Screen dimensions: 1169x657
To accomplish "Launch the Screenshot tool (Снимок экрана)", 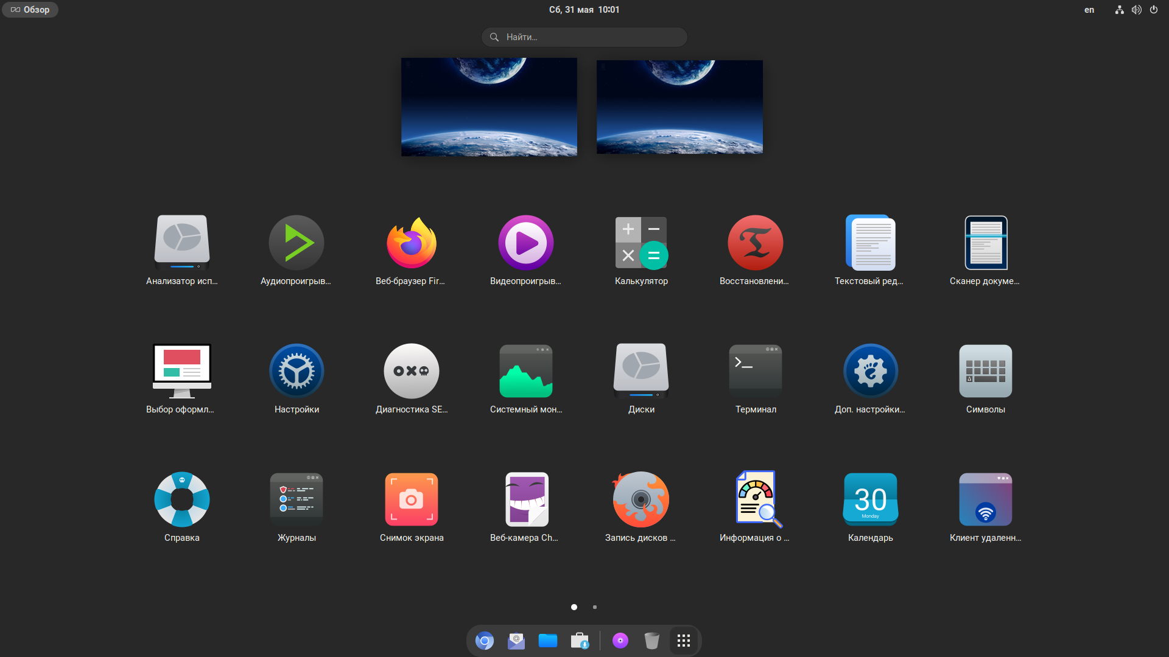I will (412, 499).
